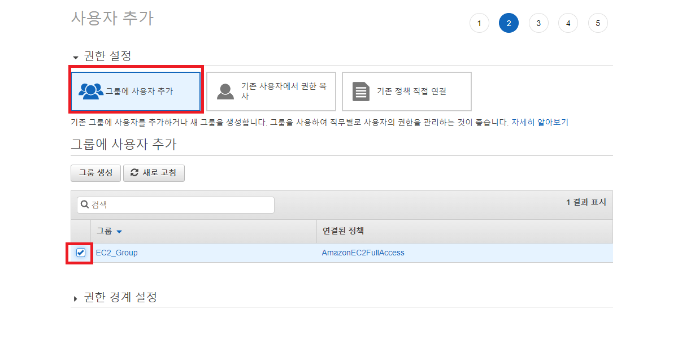This screenshot has width=682, height=352.
Task: Click the group users icon
Action: coord(91,91)
